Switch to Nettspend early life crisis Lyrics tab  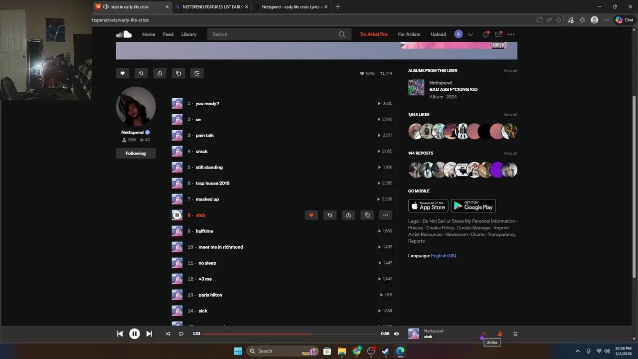(x=292, y=7)
